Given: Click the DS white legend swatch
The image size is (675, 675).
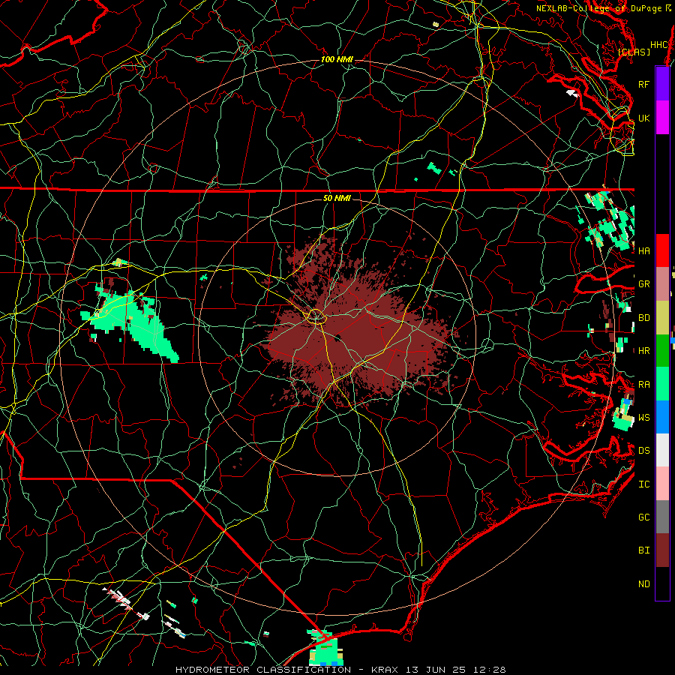Looking at the screenshot, I should (662, 450).
